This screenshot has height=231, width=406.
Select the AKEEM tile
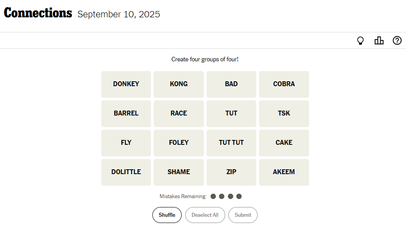point(284,172)
